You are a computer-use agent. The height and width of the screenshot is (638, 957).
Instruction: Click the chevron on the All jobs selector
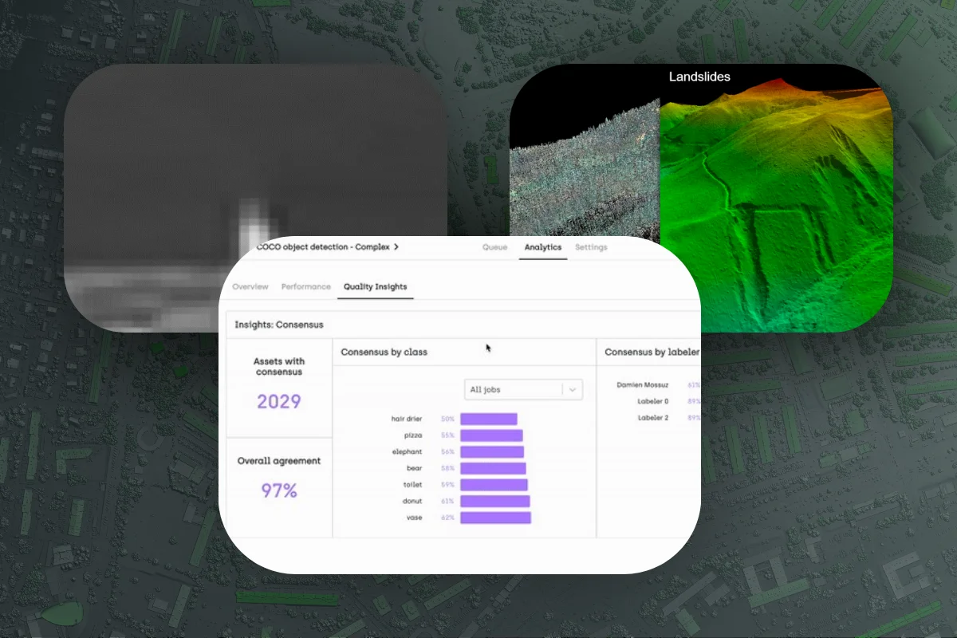point(572,389)
